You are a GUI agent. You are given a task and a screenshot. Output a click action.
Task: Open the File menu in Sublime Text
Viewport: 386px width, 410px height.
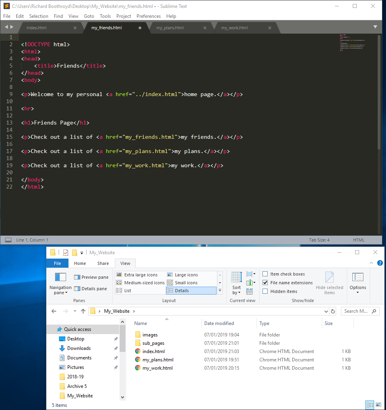pos(7,16)
